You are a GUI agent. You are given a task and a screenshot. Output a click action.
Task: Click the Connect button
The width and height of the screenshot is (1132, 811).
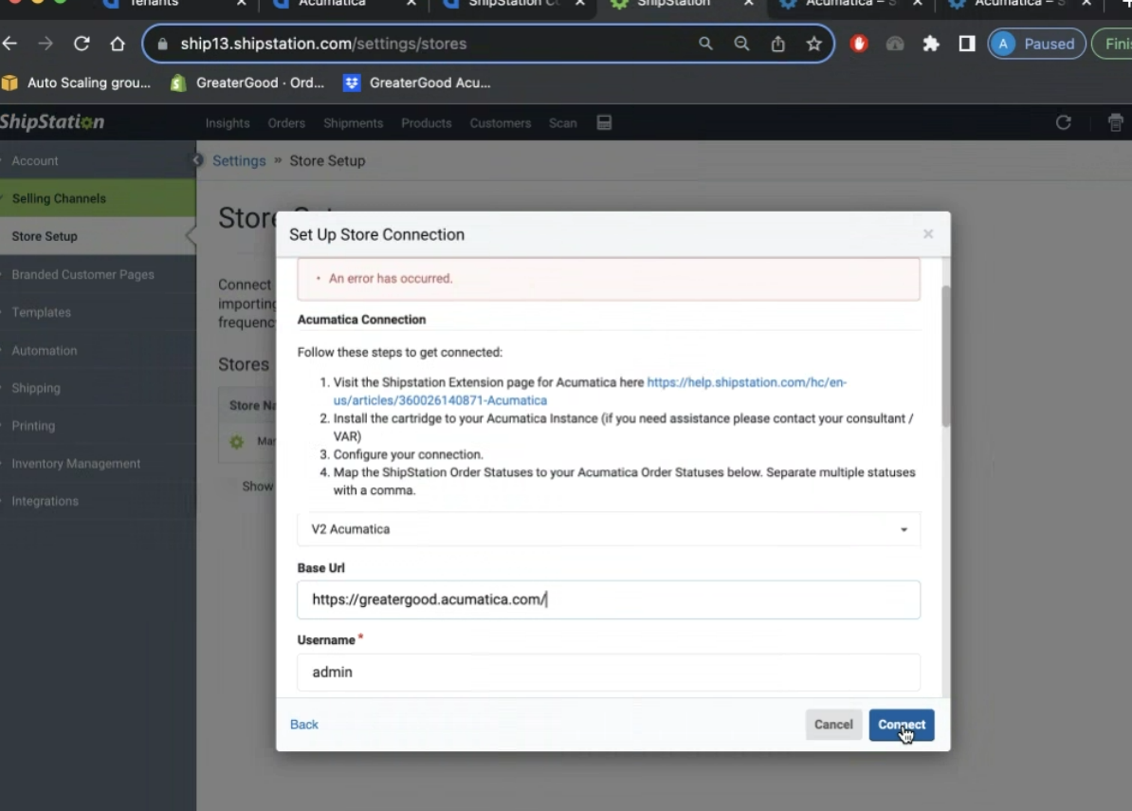click(x=902, y=725)
